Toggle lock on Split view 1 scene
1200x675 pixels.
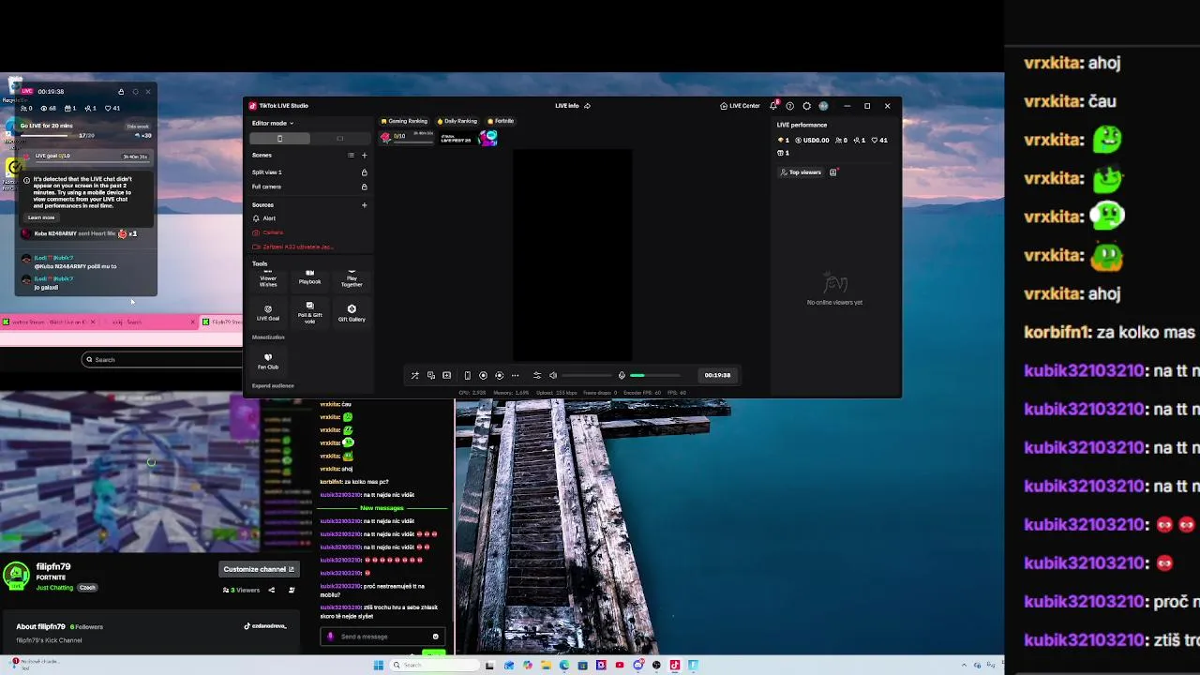(365, 172)
